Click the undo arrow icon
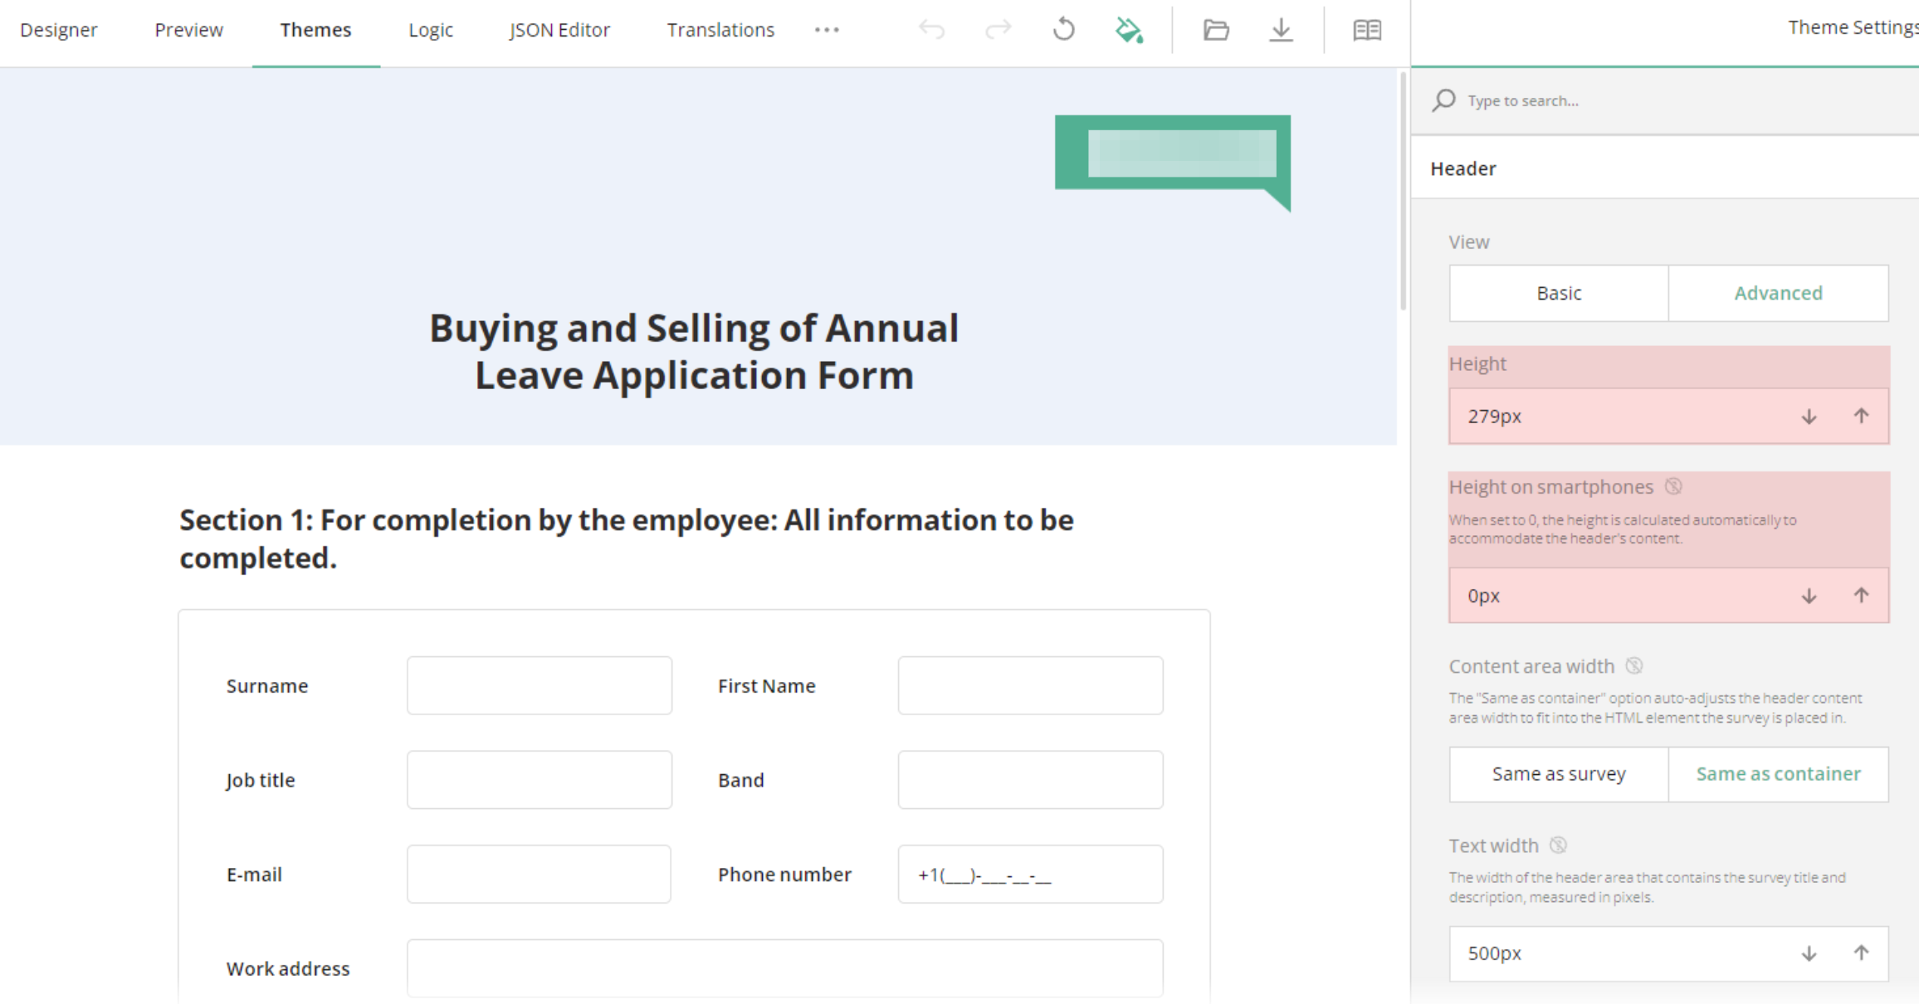Image resolution: width=1919 pixels, height=1004 pixels. [932, 30]
